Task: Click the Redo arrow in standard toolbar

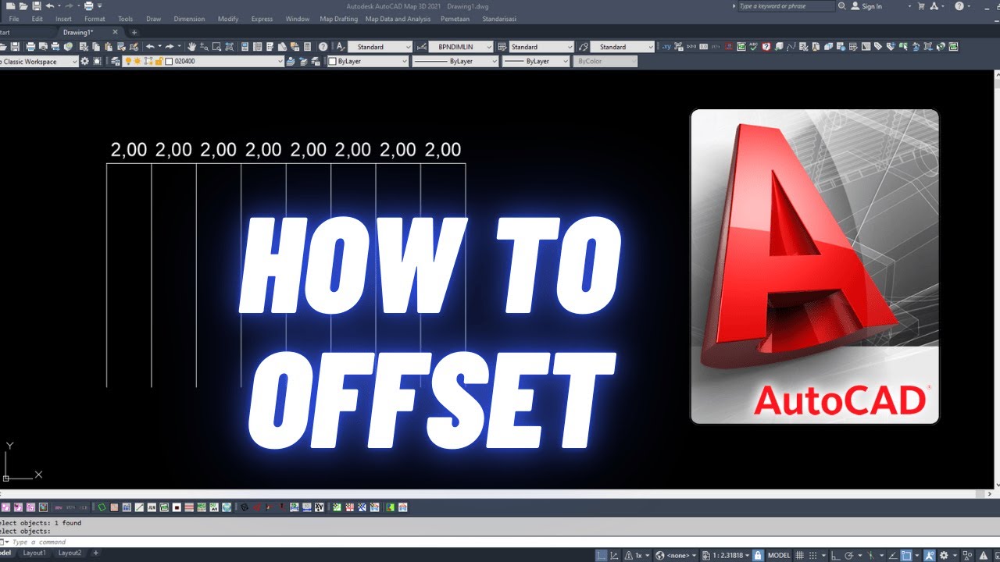Action: [170, 47]
